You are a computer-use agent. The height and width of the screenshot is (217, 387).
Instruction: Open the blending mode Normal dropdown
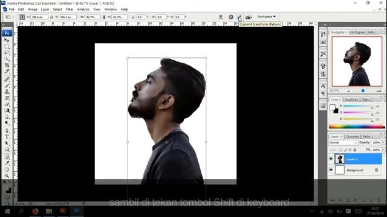coord(343,142)
